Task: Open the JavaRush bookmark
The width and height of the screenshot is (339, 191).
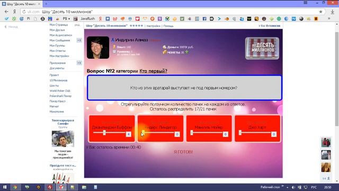Action: 87,19
